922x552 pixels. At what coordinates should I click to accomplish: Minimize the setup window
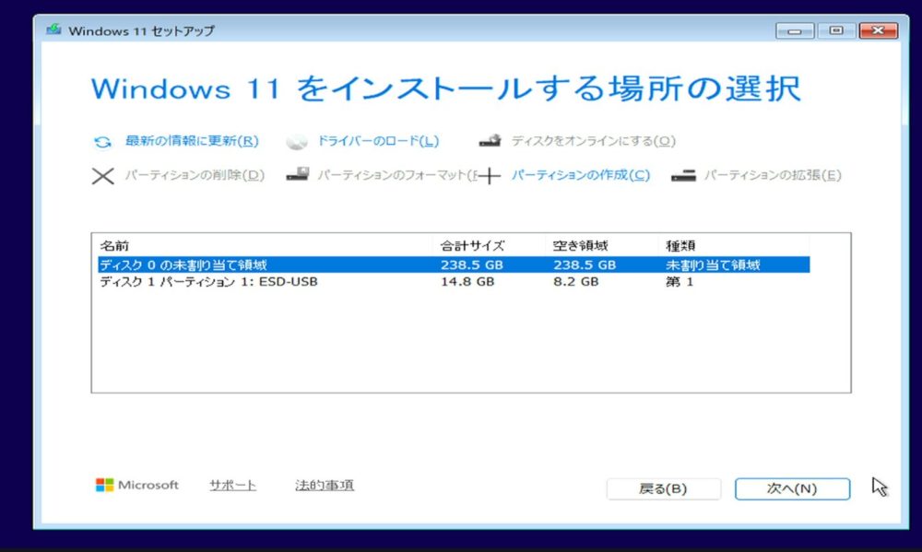pyautogui.click(x=795, y=30)
